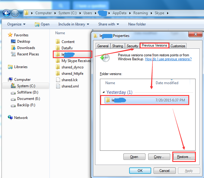Switch to the Customize tab

[178, 46]
